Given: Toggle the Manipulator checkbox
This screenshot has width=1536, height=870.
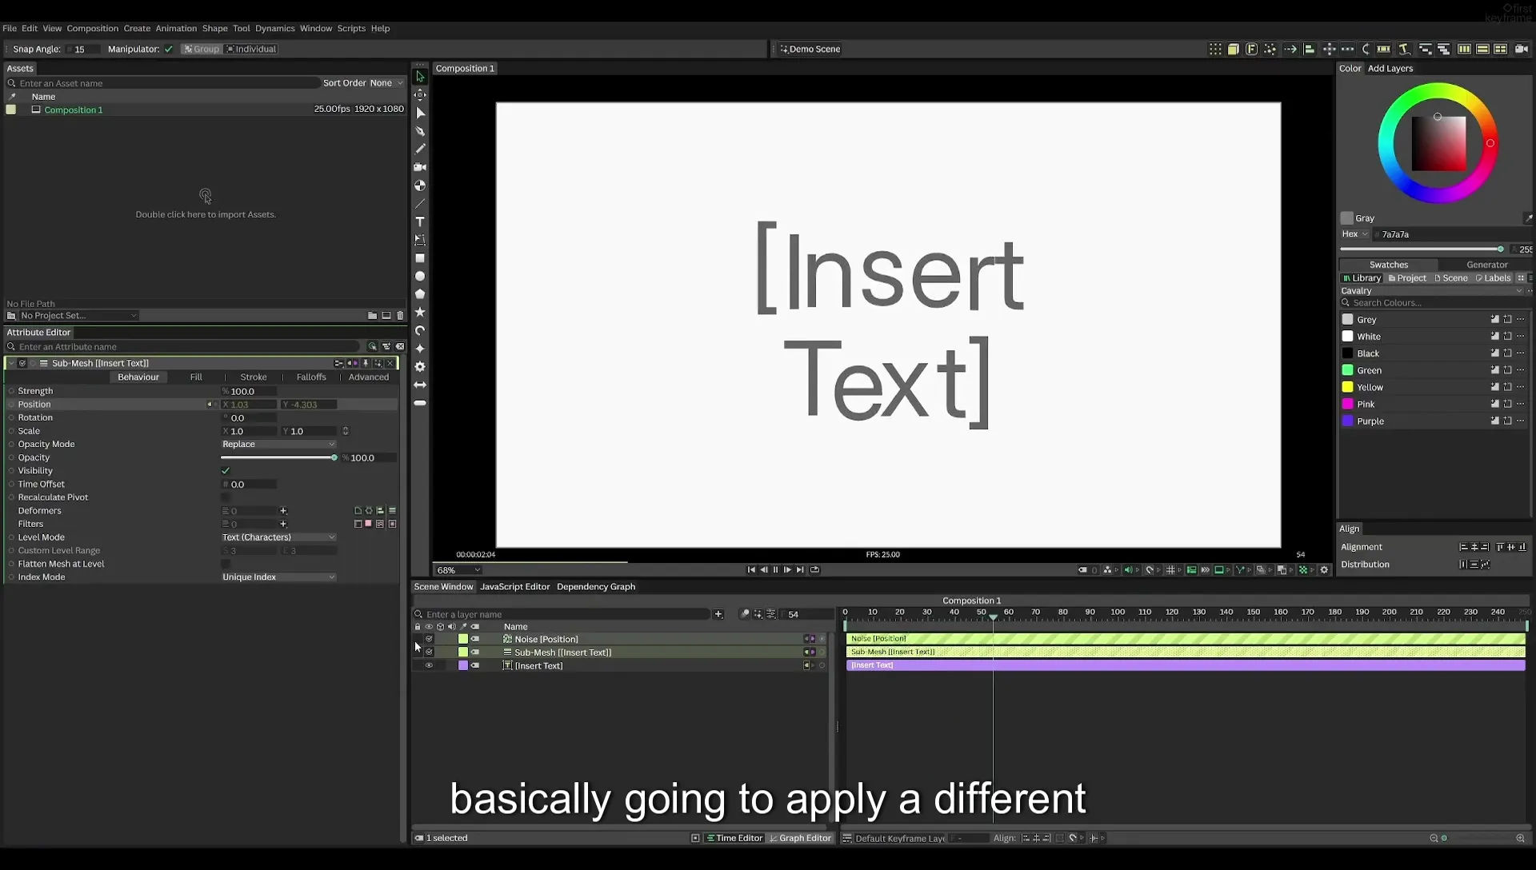Looking at the screenshot, I should tap(169, 50).
